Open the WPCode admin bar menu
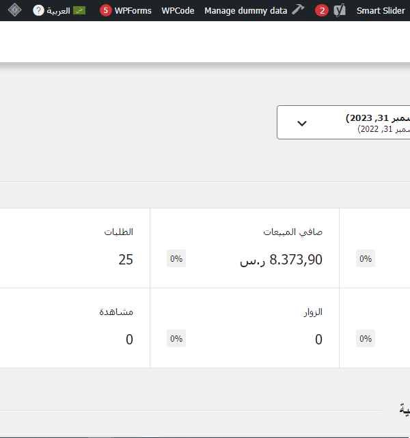The height and width of the screenshot is (438, 410). pos(178,11)
